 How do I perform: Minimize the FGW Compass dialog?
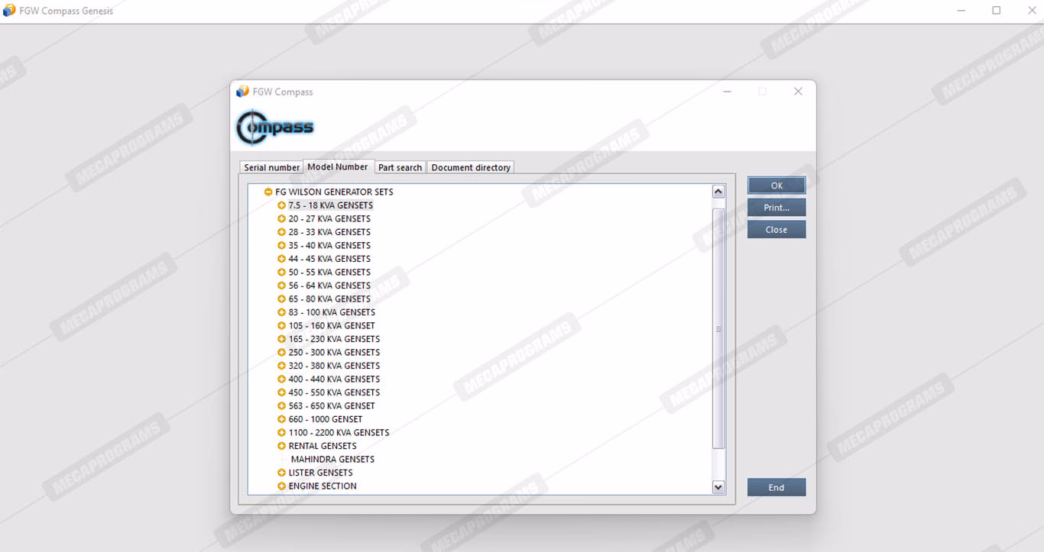pos(728,92)
